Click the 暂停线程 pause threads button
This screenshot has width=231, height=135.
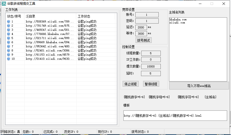(151, 84)
